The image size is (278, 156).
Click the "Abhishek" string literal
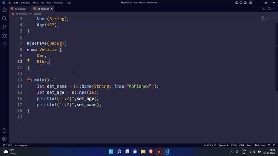tap(139, 86)
